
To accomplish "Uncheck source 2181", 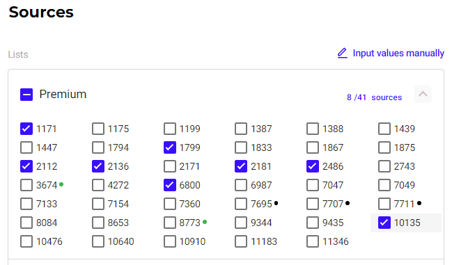I will tap(241, 166).
